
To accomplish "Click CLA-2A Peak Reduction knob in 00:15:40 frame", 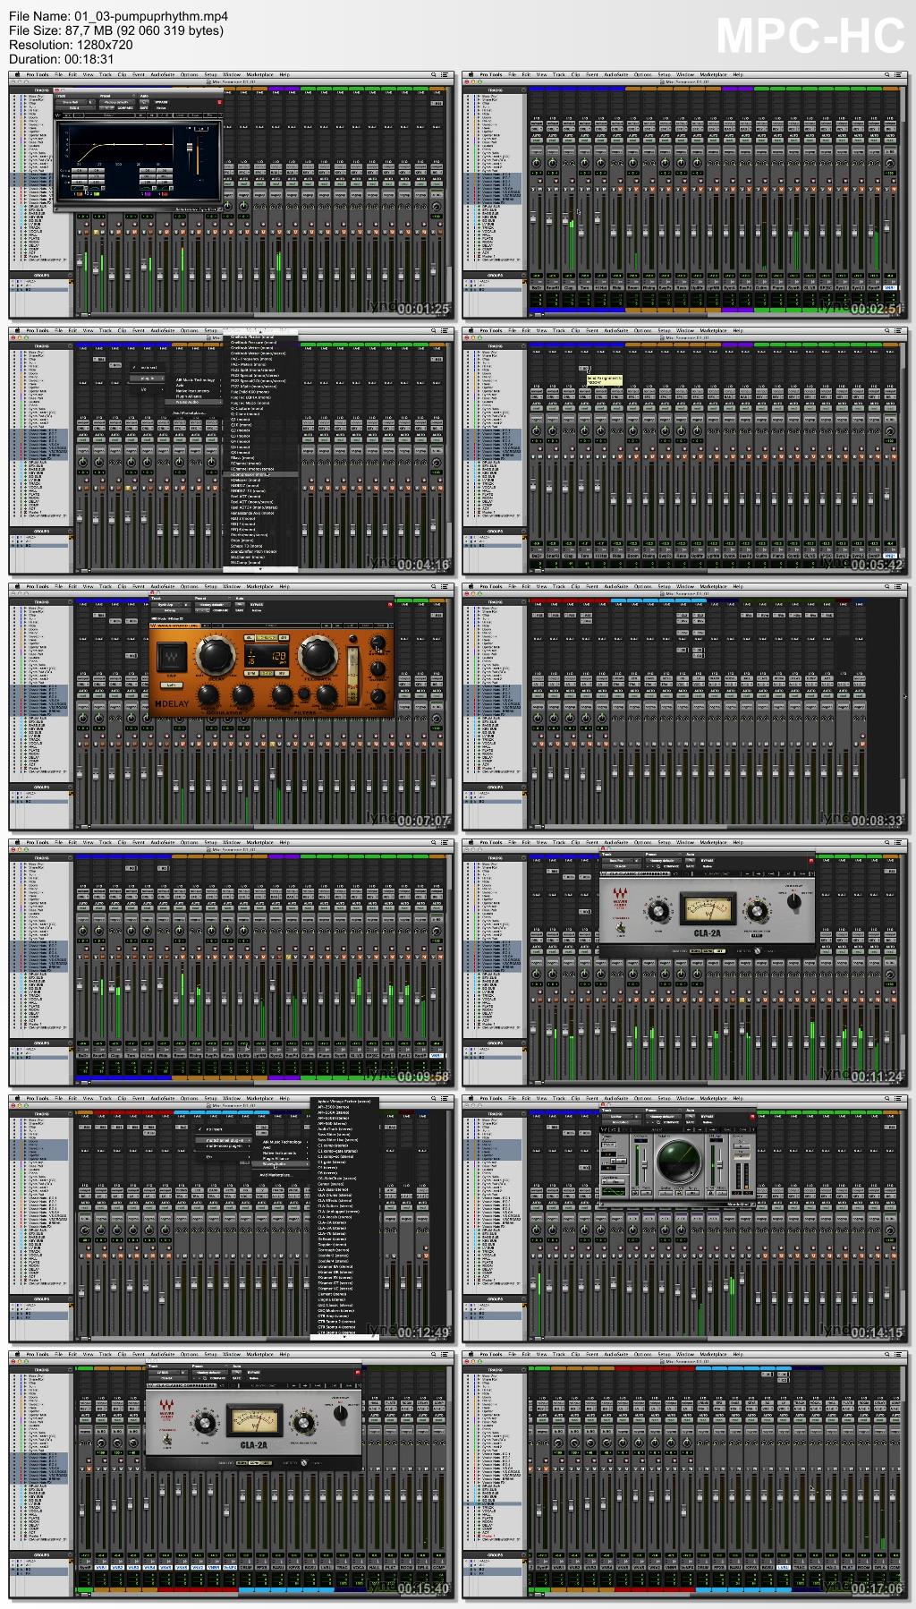I will click(x=304, y=1423).
